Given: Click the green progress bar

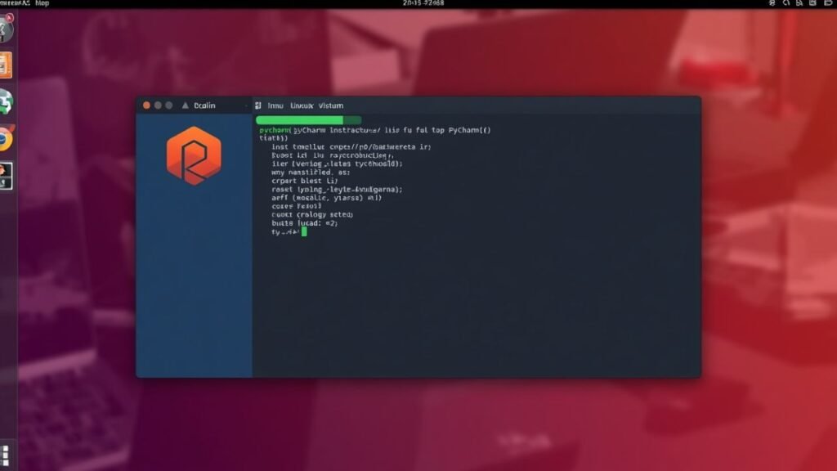Looking at the screenshot, I should [x=308, y=120].
